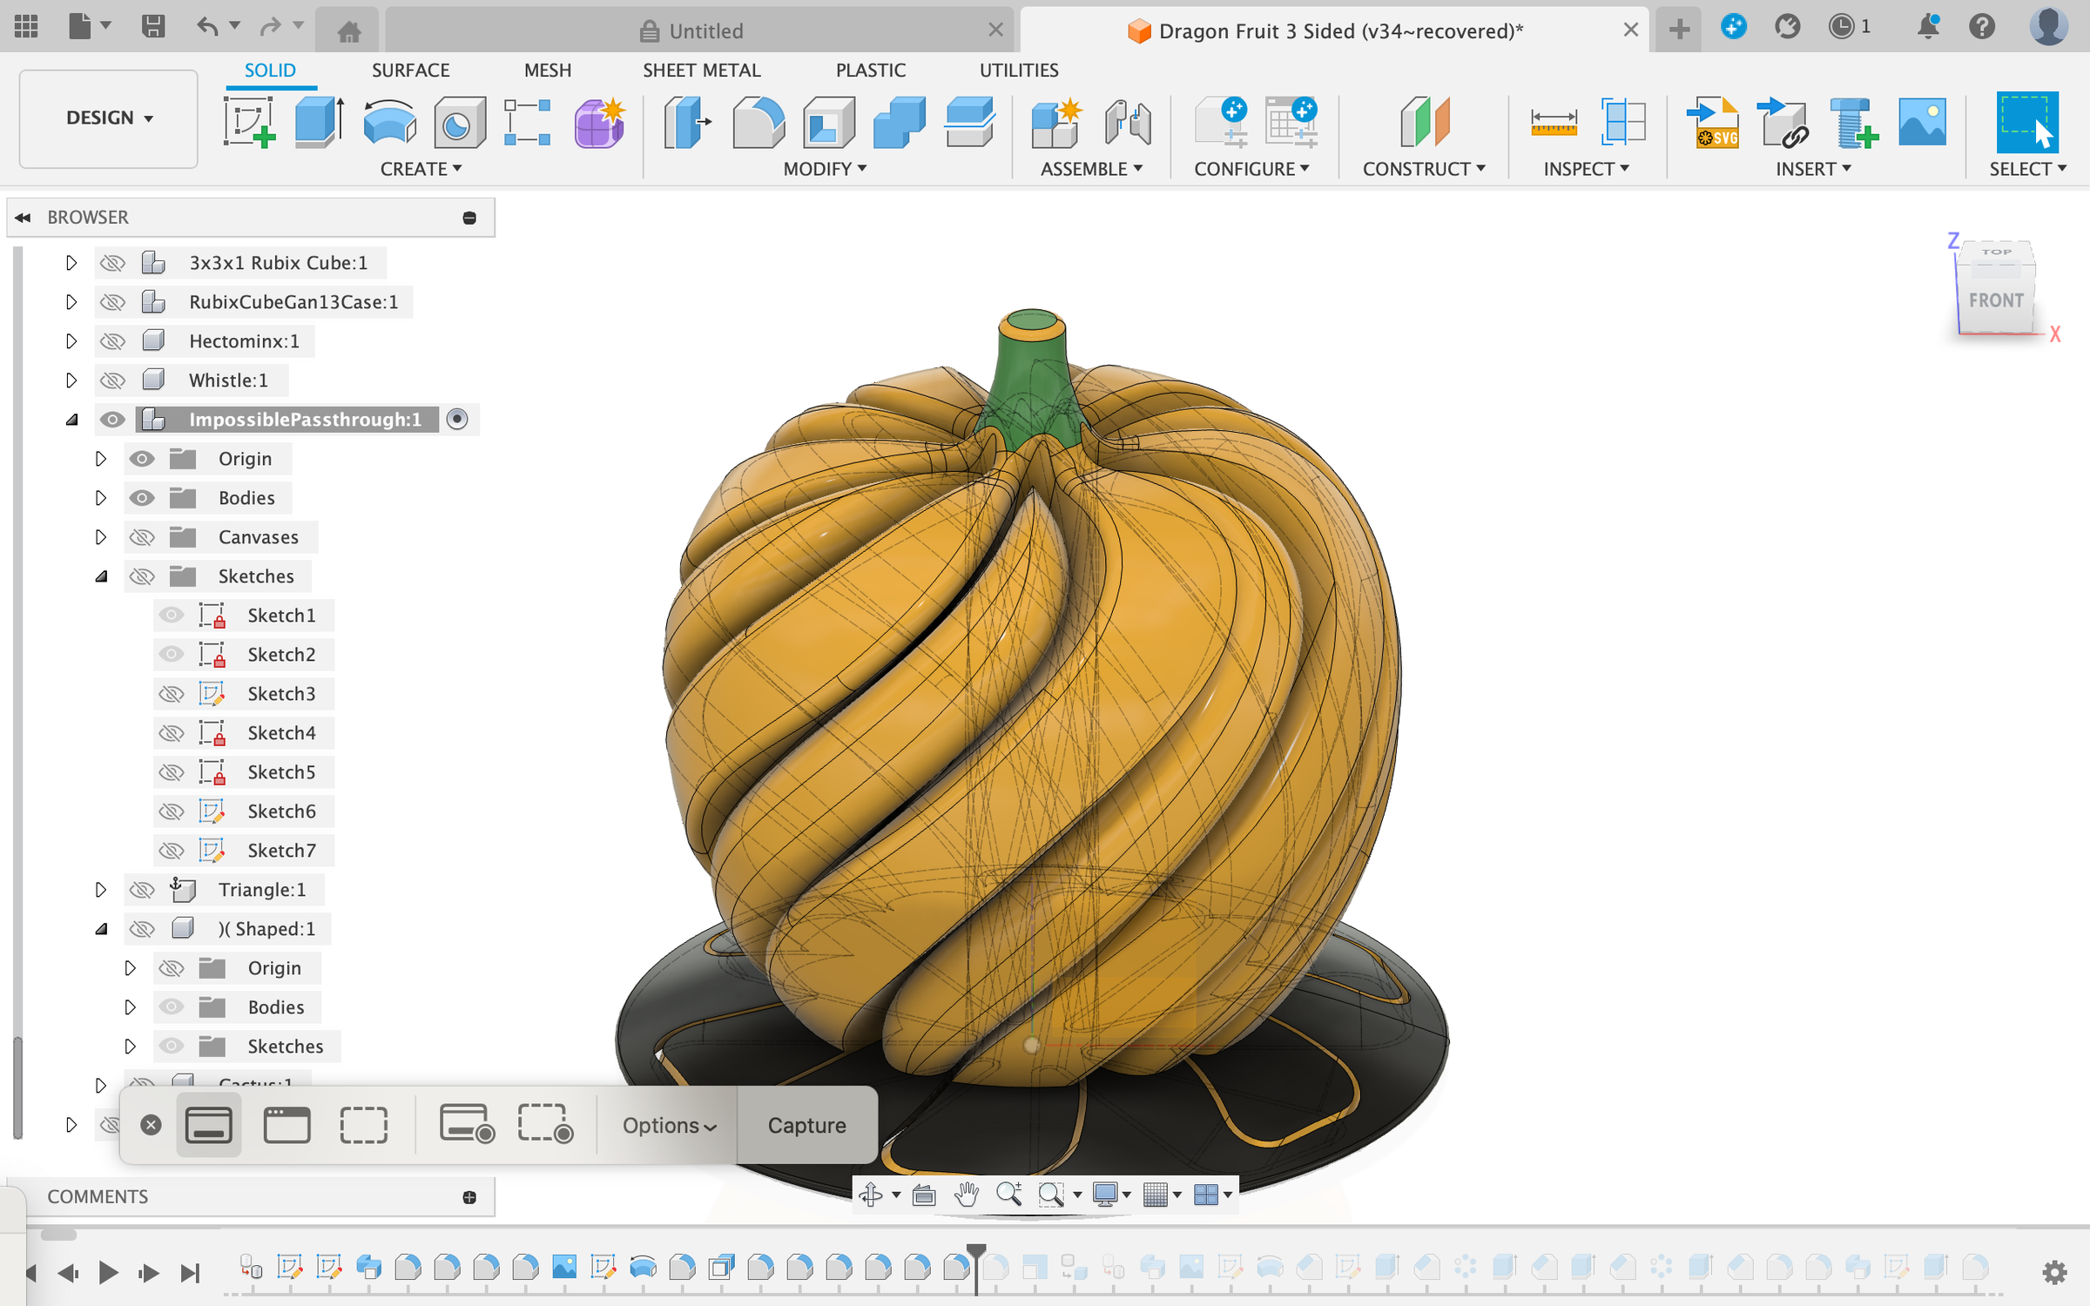The image size is (2090, 1306).
Task: Select the Create Sketch tool icon
Action: coord(249,122)
